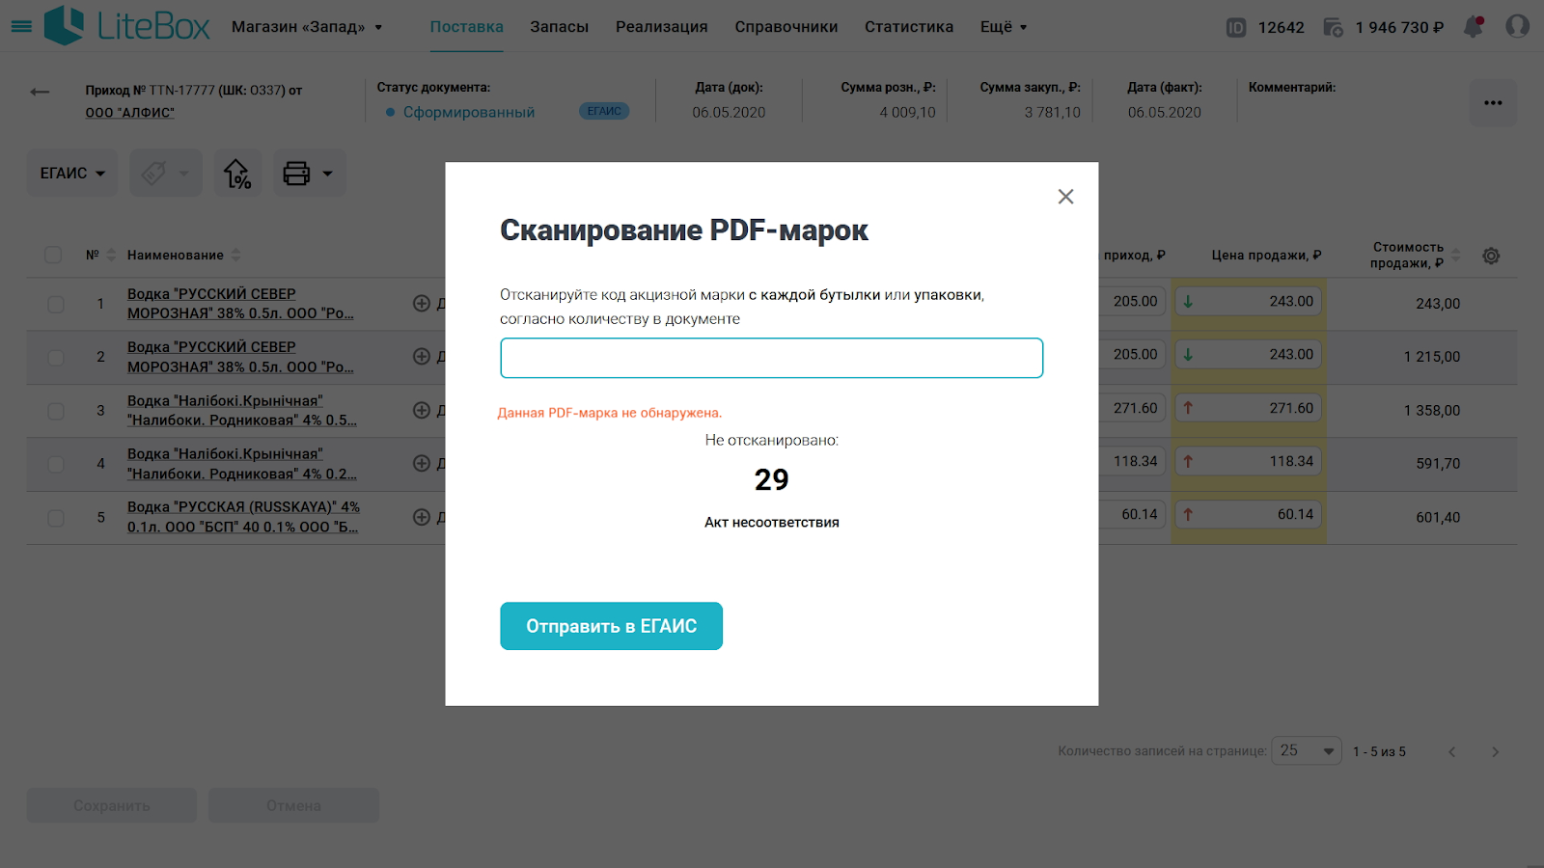Toggle the select-all header checkbox
Image resolution: width=1544 pixels, height=868 pixels.
click(53, 255)
